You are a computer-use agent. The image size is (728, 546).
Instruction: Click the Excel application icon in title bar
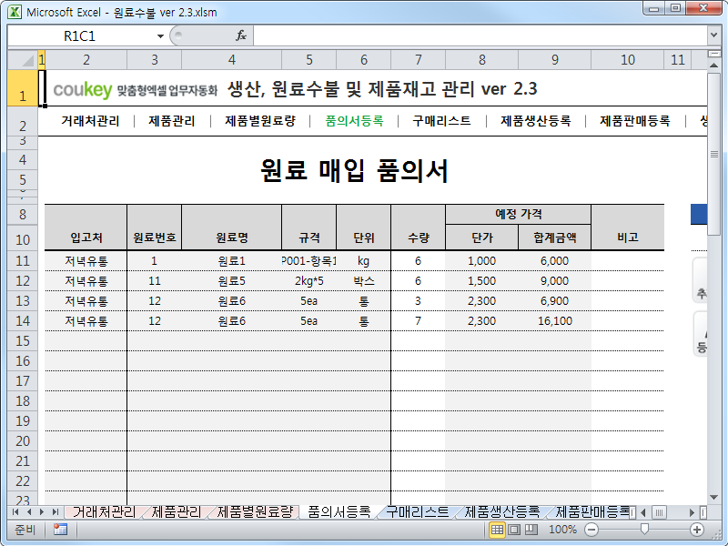[15, 11]
